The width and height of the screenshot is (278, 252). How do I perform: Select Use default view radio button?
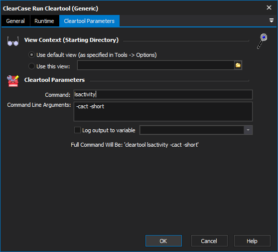31,55
